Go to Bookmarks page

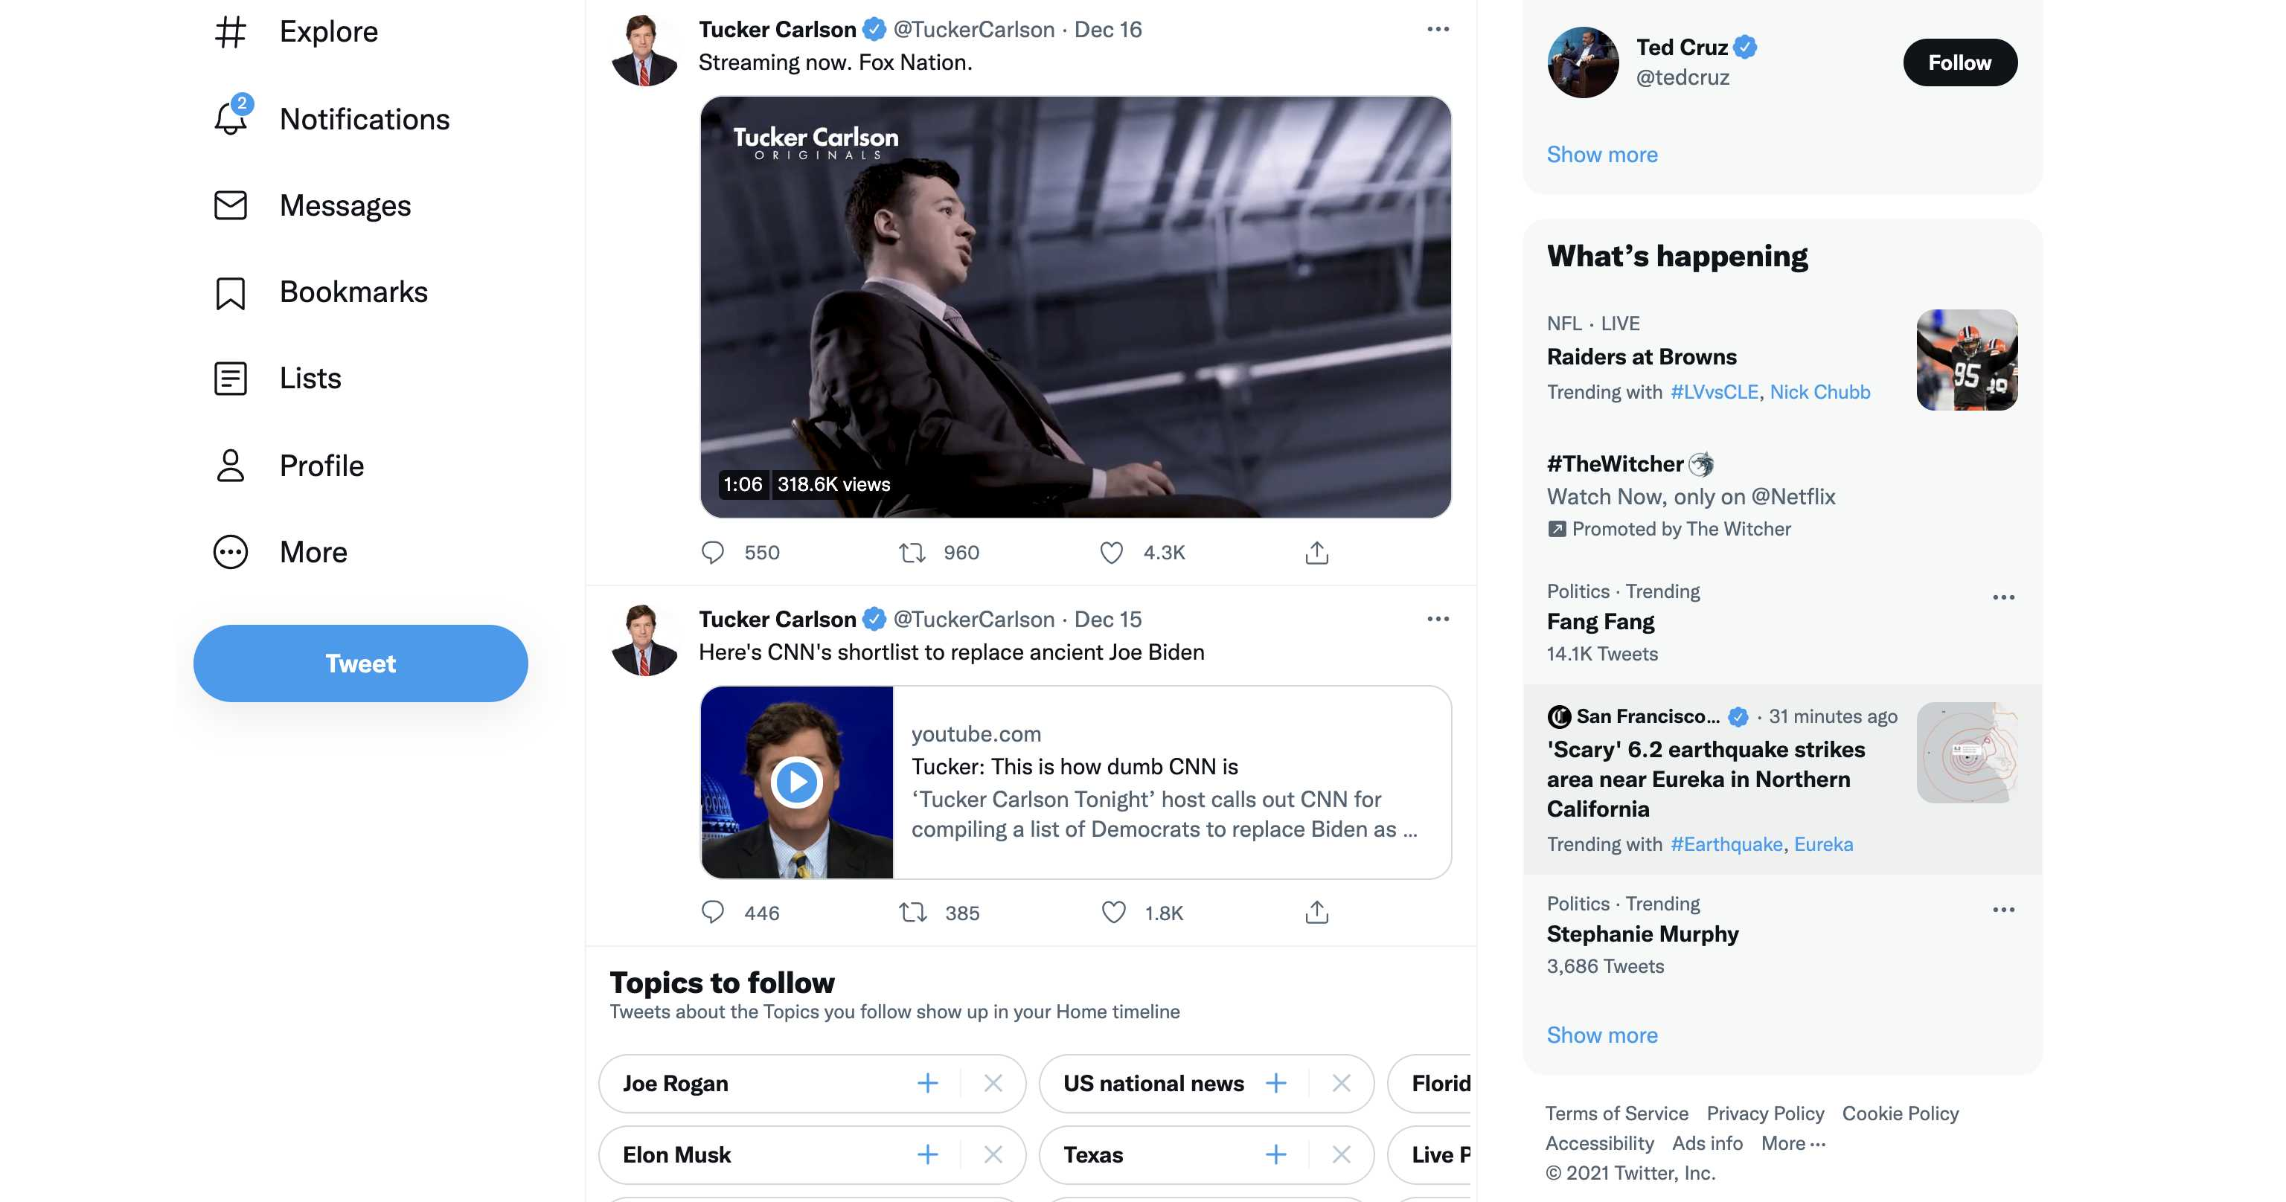[x=353, y=292]
